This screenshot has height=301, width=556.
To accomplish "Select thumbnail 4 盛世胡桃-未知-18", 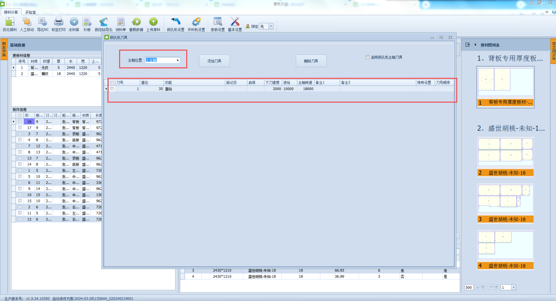I will pyautogui.click(x=506, y=250).
